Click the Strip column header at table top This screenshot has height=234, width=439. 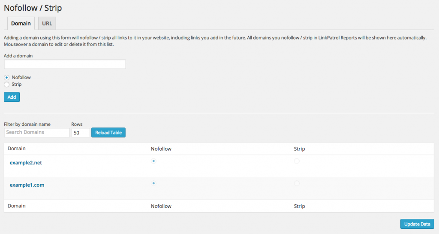(299, 149)
